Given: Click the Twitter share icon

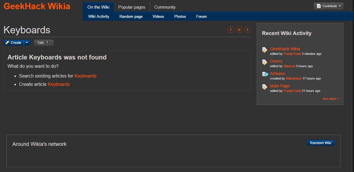Looking at the screenshot, I should point(239,30).
